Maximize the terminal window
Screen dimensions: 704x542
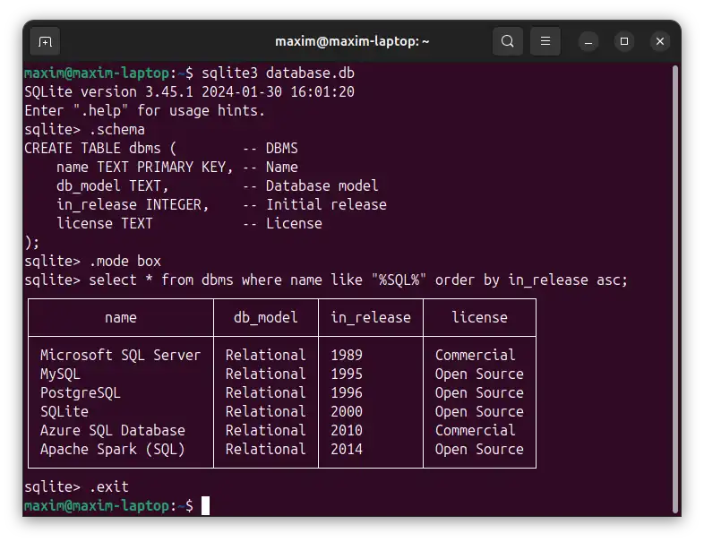point(624,41)
